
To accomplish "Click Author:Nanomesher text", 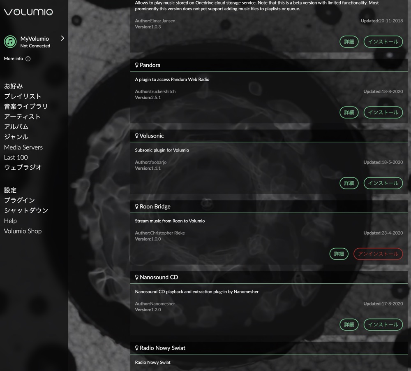I will click(155, 303).
